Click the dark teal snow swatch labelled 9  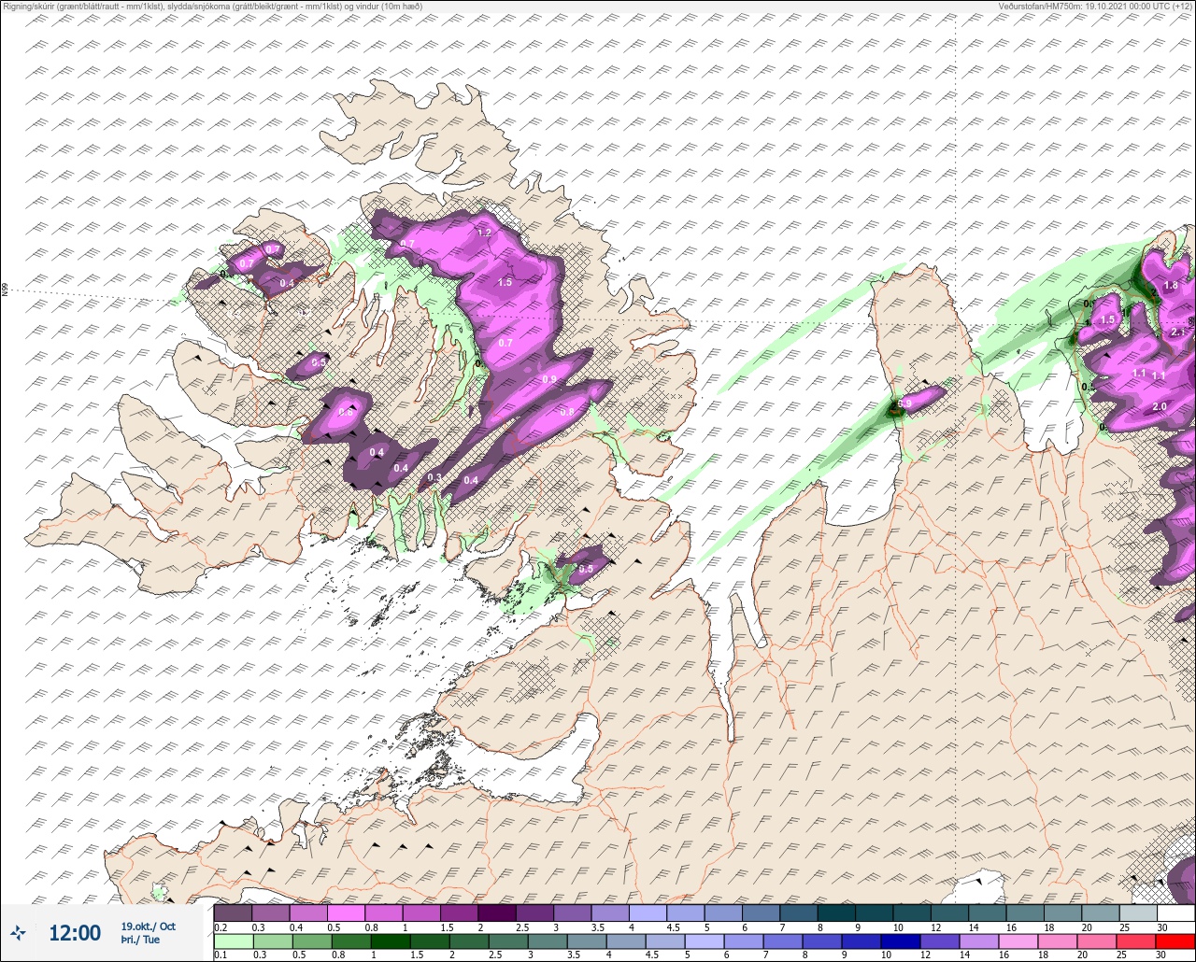(874, 912)
